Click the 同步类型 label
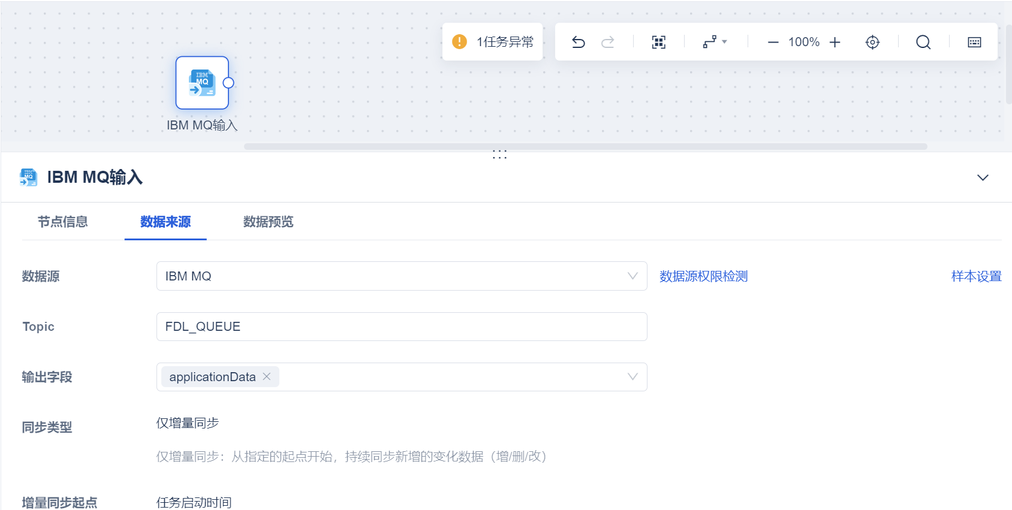 (47, 427)
